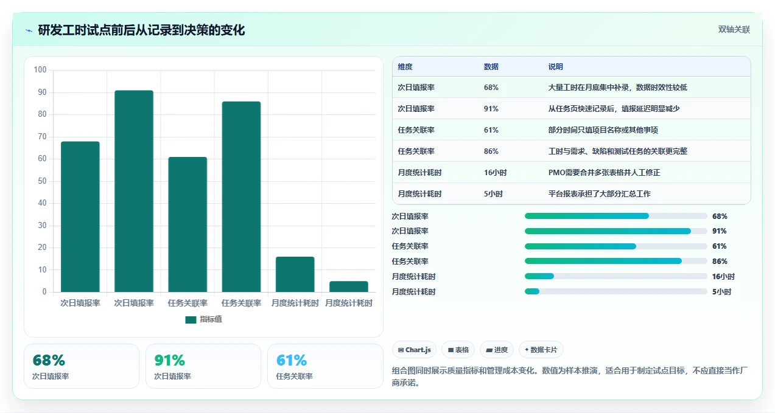Click the Chart.js tag icon
The width and height of the screenshot is (775, 413).
(401, 350)
